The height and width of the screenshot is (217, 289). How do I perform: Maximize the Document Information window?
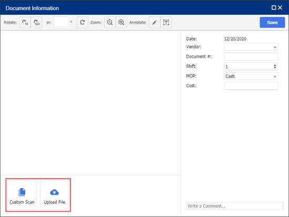pos(274,7)
